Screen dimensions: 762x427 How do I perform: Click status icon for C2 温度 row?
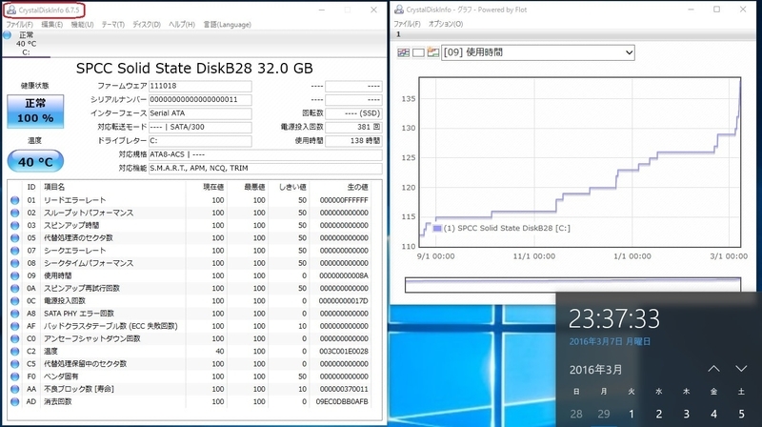click(15, 351)
